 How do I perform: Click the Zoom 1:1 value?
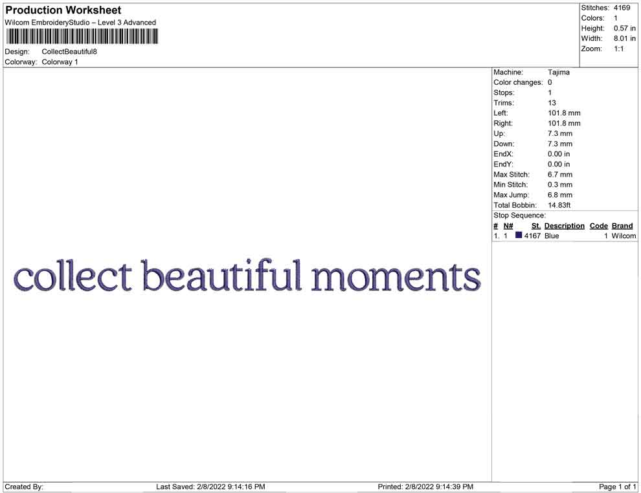coord(618,49)
